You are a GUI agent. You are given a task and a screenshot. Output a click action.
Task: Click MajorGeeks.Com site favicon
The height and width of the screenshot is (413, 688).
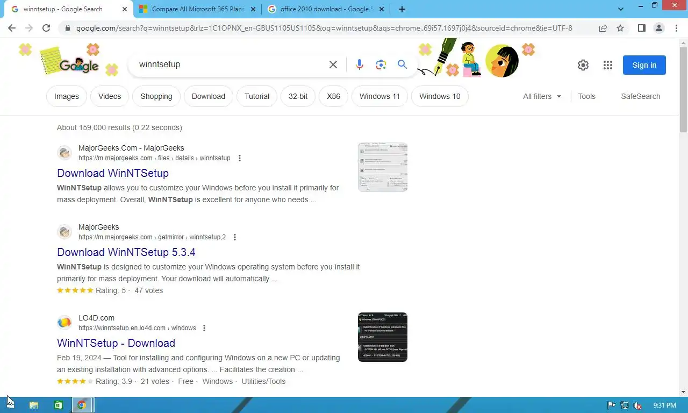point(64,153)
